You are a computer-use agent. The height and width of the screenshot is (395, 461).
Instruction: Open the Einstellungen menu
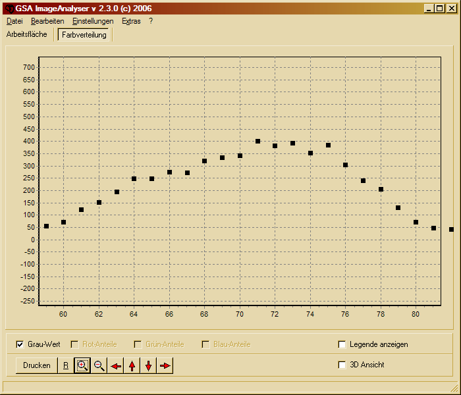(x=93, y=21)
